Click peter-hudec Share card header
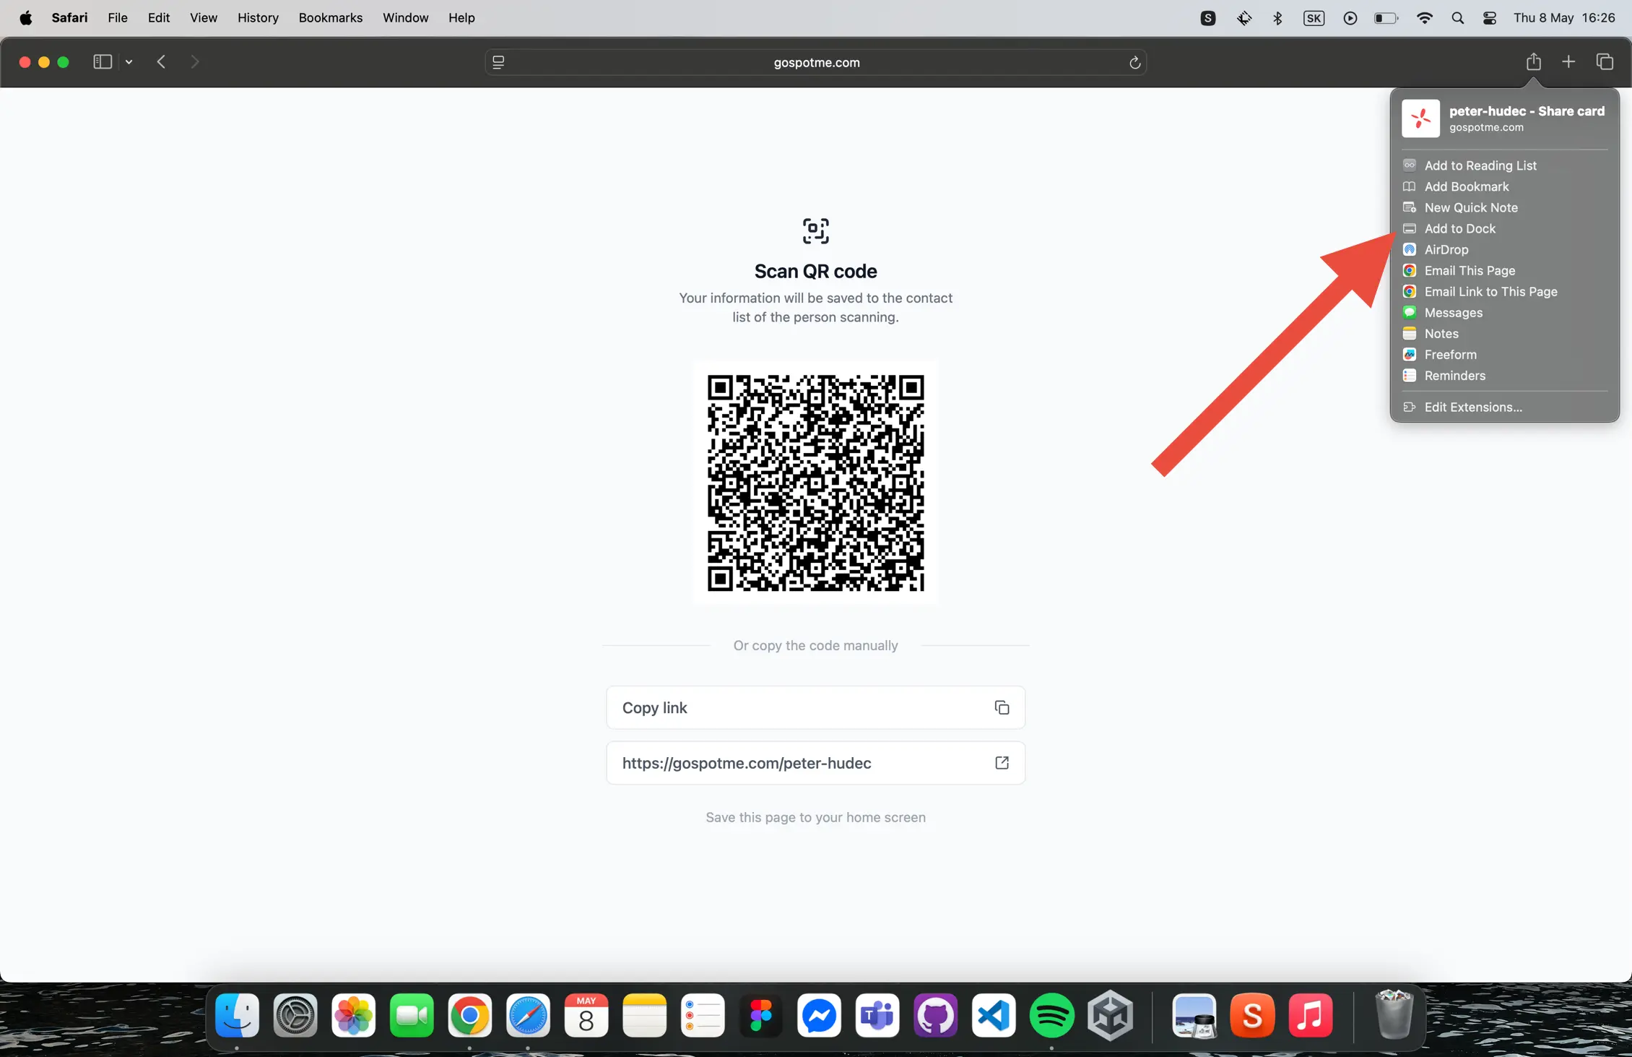 pyautogui.click(x=1505, y=118)
